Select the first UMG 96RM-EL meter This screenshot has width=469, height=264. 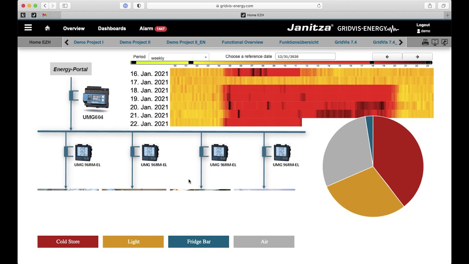point(84,153)
